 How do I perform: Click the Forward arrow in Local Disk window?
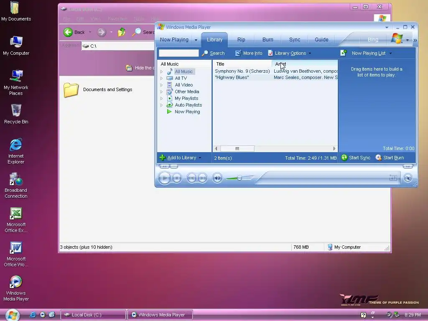pyautogui.click(x=101, y=32)
